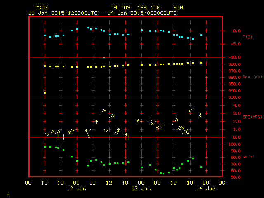Click the elevation label 90M
This screenshot has height=198, width=264.
(178, 8)
